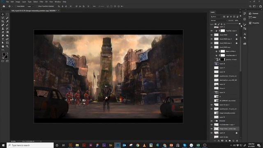Click the trash icon to delete layer

coord(237,141)
